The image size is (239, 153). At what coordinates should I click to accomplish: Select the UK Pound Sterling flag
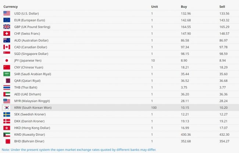pyautogui.click(x=7, y=27)
